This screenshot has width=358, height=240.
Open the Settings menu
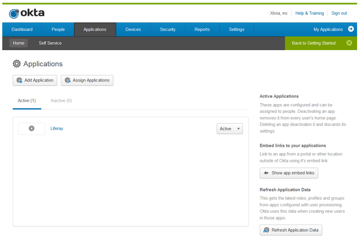coord(237,30)
